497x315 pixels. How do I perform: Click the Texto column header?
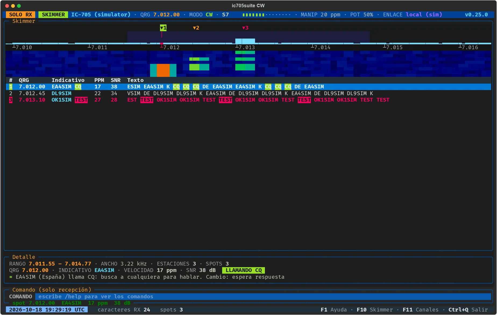(x=135, y=80)
